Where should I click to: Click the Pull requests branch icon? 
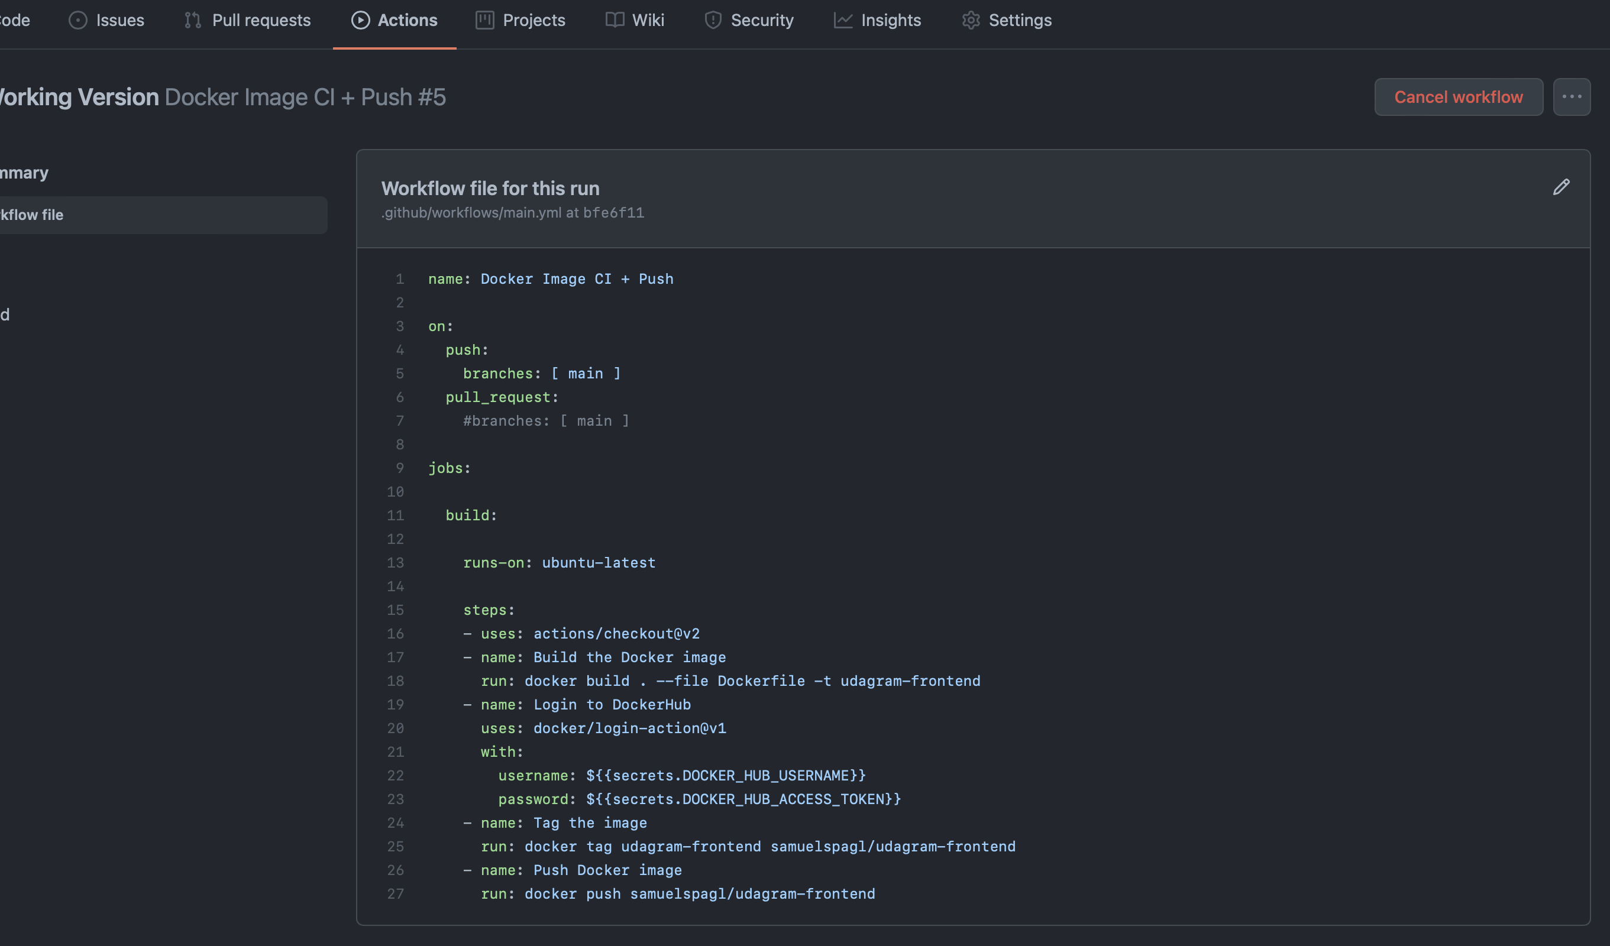point(192,21)
